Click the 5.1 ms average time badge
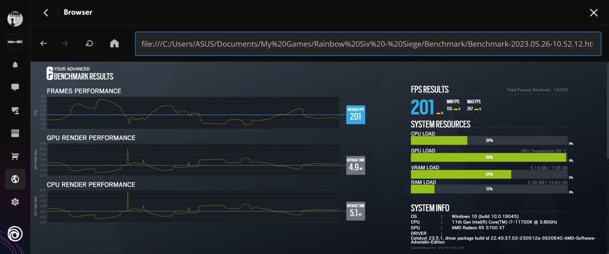 pos(356,211)
